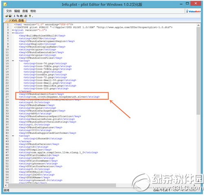204x196 pixels.
Task: Collapse the array node on line 41
Action: [x=13, y=136]
